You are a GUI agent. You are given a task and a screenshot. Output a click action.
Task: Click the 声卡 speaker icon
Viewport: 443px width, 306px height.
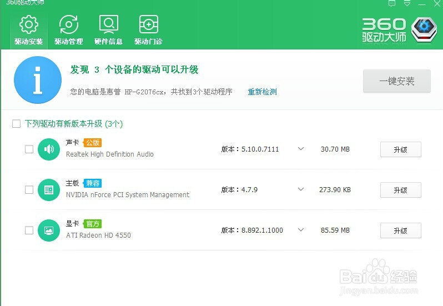point(49,149)
